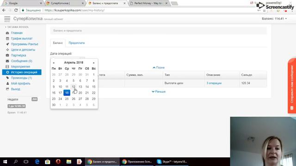
Task: Click the 120.34 balance value
Action: [246, 83]
